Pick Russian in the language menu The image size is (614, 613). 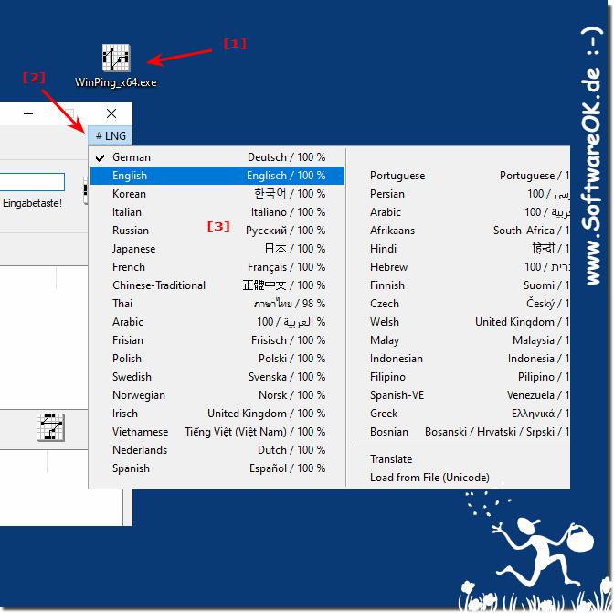pyautogui.click(x=217, y=231)
